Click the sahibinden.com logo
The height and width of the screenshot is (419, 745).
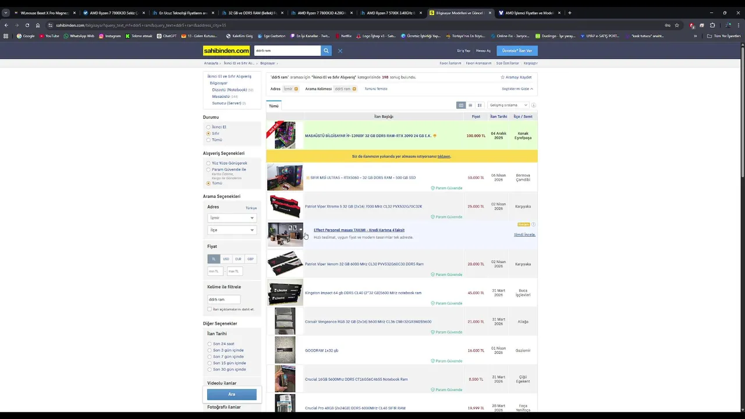226,51
